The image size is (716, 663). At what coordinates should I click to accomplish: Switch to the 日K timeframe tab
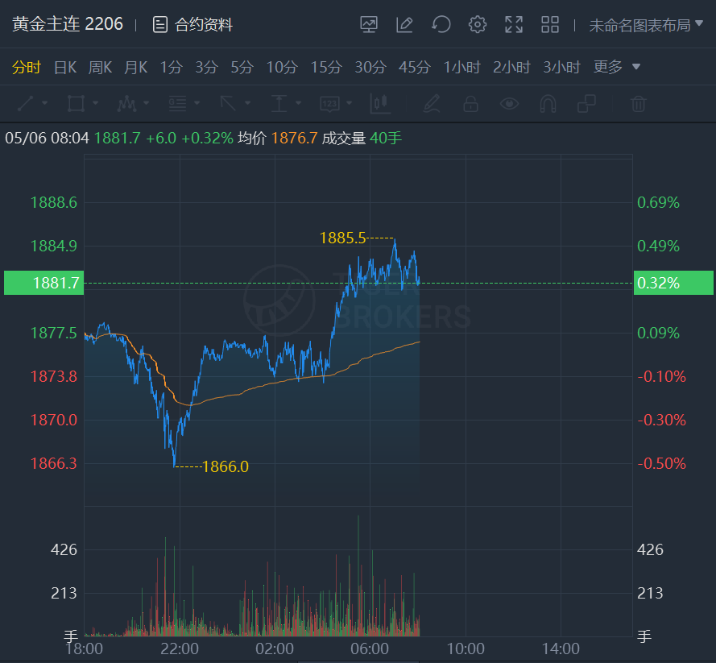[64, 68]
